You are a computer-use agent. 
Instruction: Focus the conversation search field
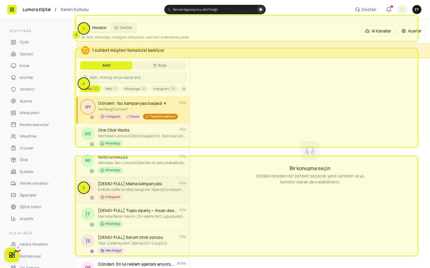(x=133, y=77)
